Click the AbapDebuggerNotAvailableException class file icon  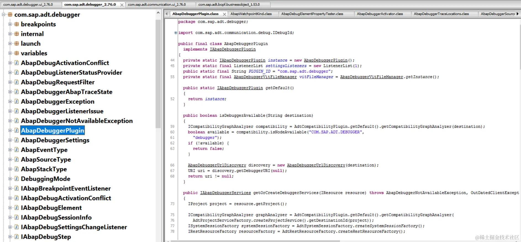coord(17,121)
